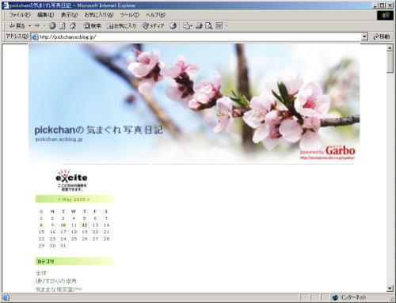Click the Home icon
This screenshot has height=303, width=396.
click(x=73, y=26)
